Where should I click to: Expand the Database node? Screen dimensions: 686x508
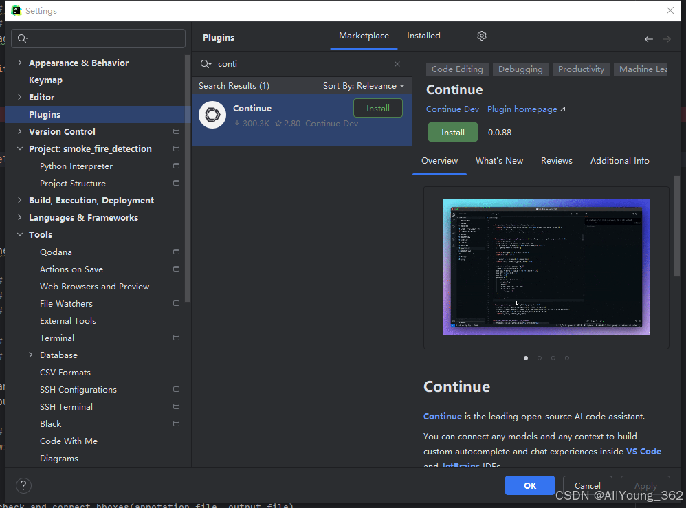point(31,355)
